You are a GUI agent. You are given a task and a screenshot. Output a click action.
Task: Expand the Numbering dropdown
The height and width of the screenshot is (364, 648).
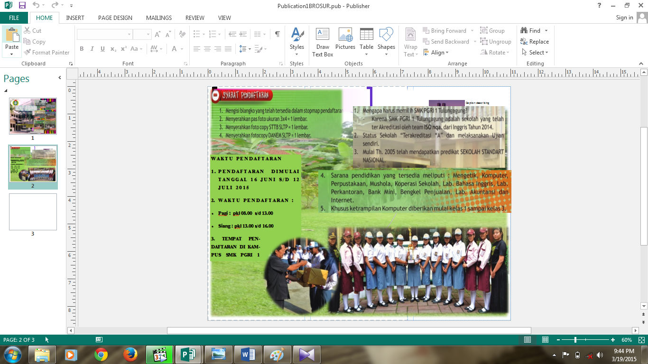click(219, 35)
